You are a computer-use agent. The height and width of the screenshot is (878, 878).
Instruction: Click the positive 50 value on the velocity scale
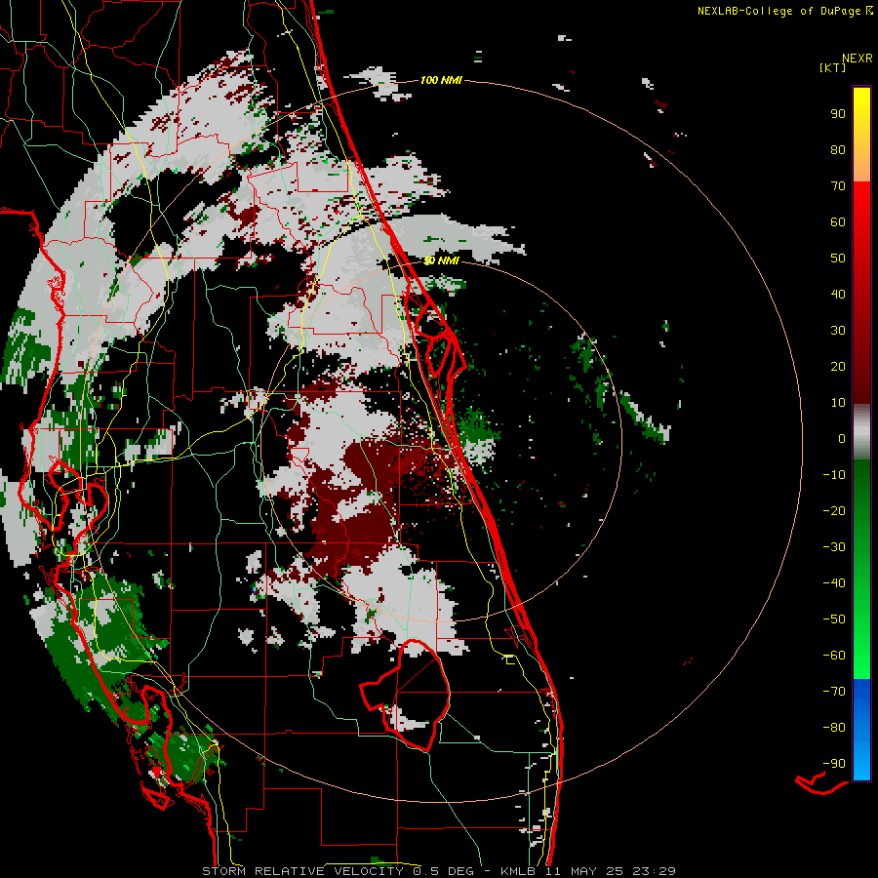pyautogui.click(x=838, y=259)
